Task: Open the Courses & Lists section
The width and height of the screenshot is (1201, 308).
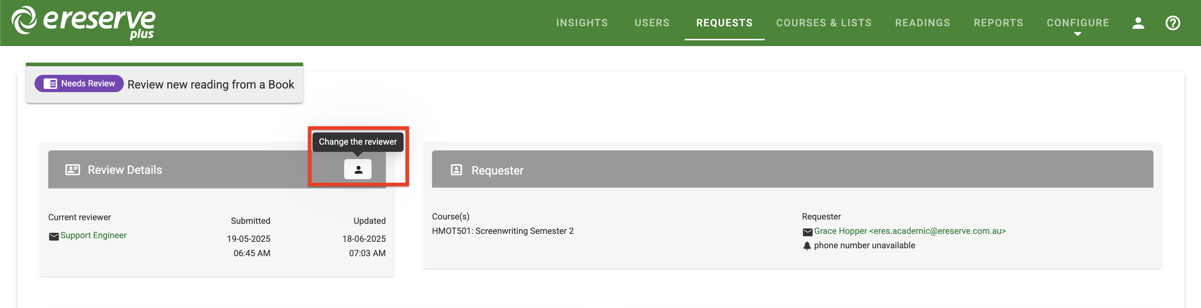Action: [x=823, y=22]
